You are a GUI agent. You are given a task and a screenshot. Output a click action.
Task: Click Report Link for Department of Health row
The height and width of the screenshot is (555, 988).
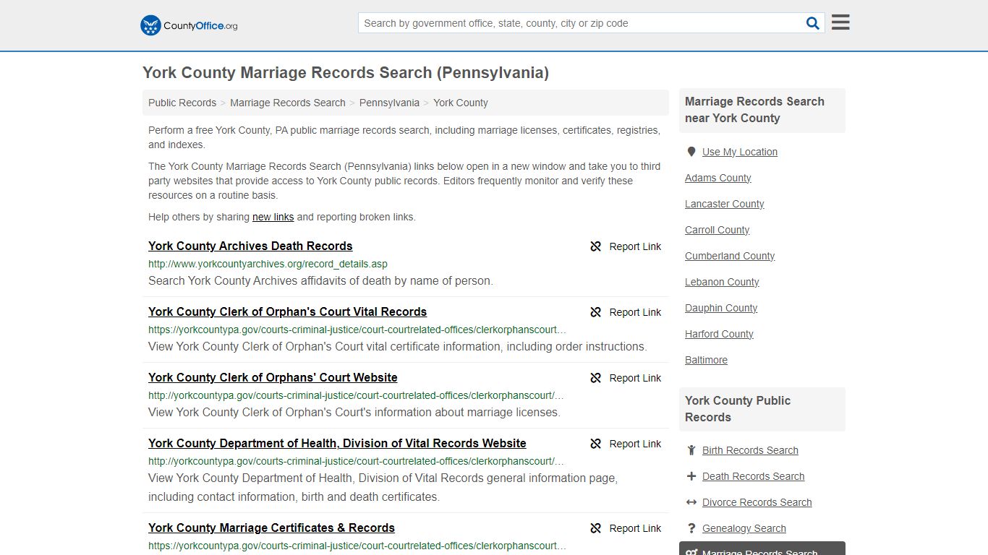pyautogui.click(x=635, y=444)
